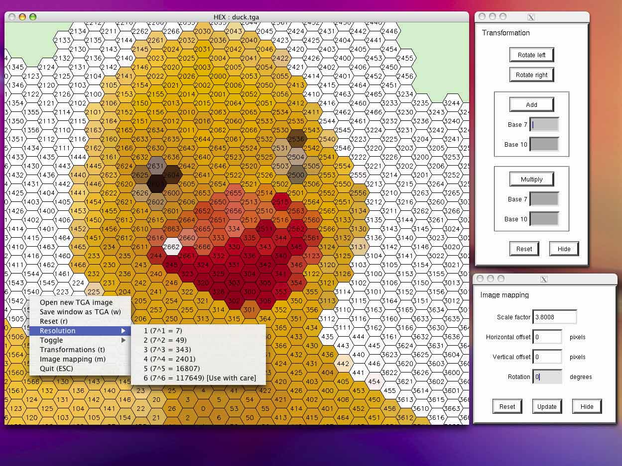622x466 pixels.
Task: Click the Rotate left button
Action: point(531,55)
